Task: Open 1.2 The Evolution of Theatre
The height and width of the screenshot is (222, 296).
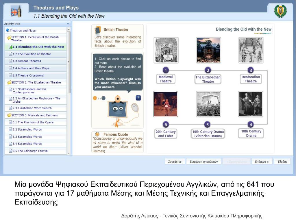Action: point(36,54)
